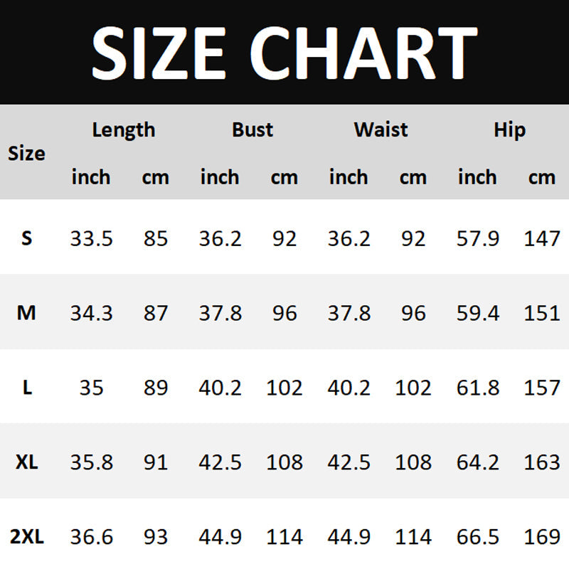The width and height of the screenshot is (569, 569).
Task: Click the 33.5 inch length value
Action: tap(91, 238)
